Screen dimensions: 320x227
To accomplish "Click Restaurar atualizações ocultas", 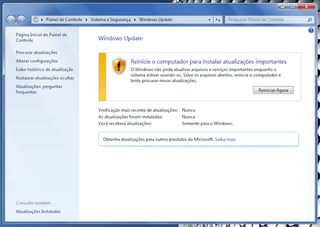I will tap(45, 78).
